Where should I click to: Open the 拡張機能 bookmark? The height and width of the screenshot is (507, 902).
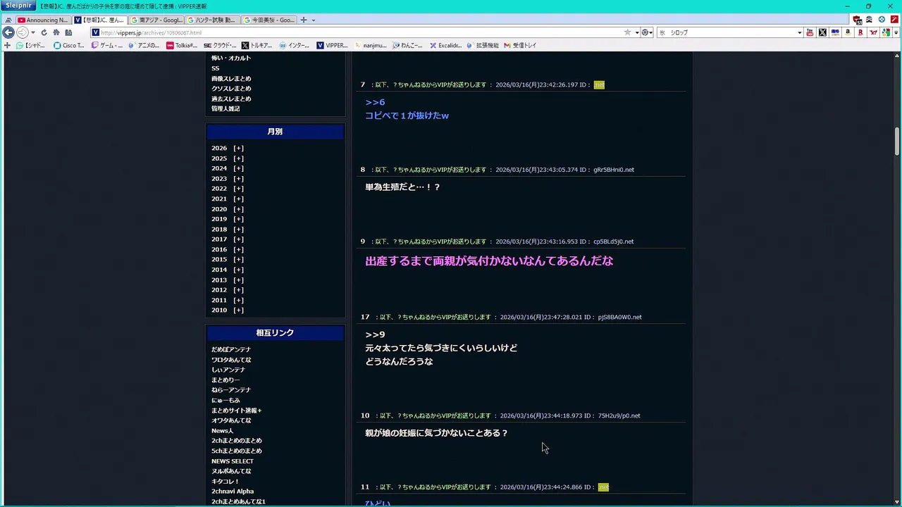tap(483, 45)
